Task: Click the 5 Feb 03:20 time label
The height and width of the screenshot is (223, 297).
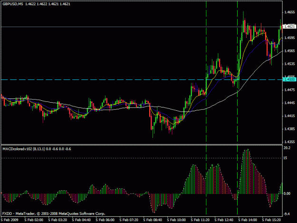Action: click(57, 220)
